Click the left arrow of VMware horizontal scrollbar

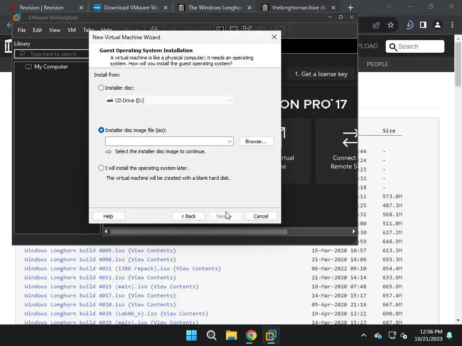click(x=106, y=232)
